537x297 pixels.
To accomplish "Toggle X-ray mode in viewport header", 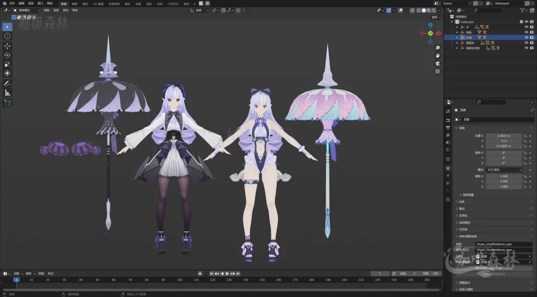I will tap(412, 10).
